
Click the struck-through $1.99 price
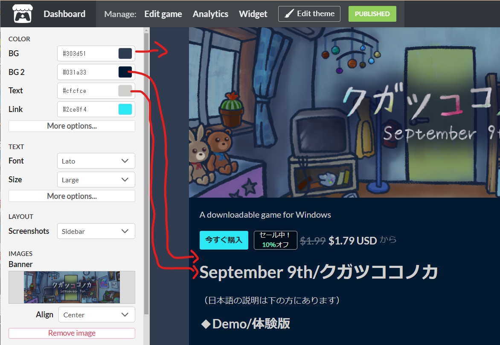click(312, 241)
